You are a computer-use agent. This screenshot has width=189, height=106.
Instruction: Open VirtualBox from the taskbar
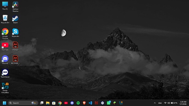click(x=121, y=103)
